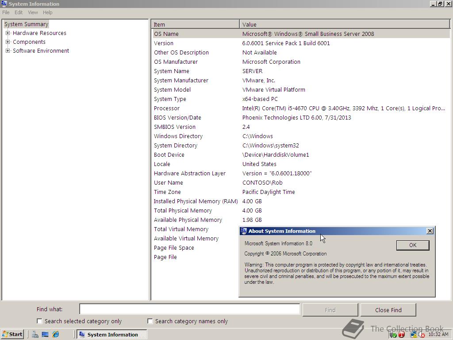Select the 'System Type' row

pos(301,99)
